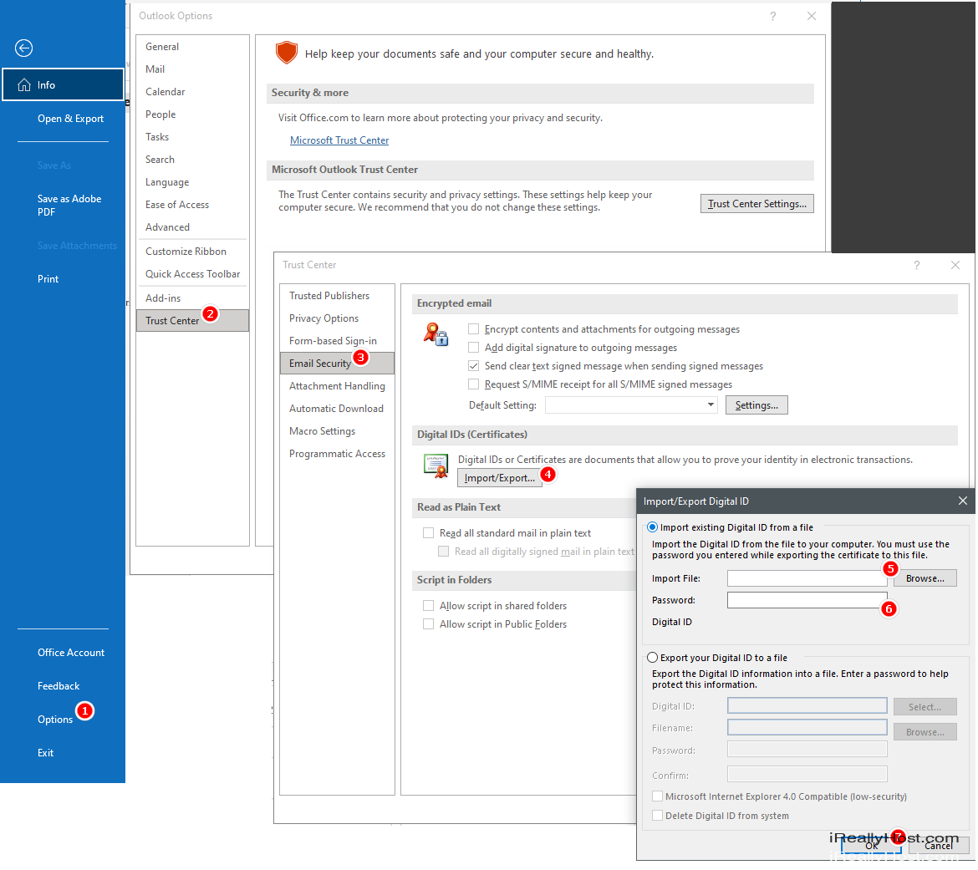Close the Import/Export Digital ID dialog
The image size is (978, 870).
click(x=962, y=501)
